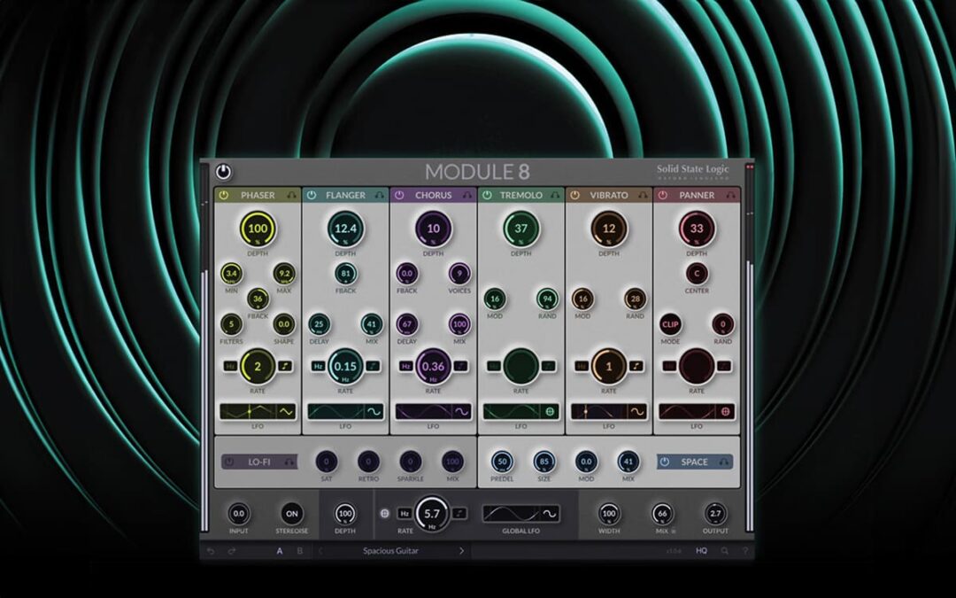Click the Lo-Fi Sparkle knob

pyautogui.click(x=411, y=462)
